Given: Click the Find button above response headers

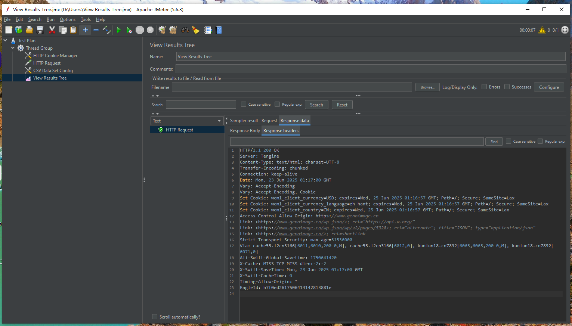Looking at the screenshot, I should 494,142.
